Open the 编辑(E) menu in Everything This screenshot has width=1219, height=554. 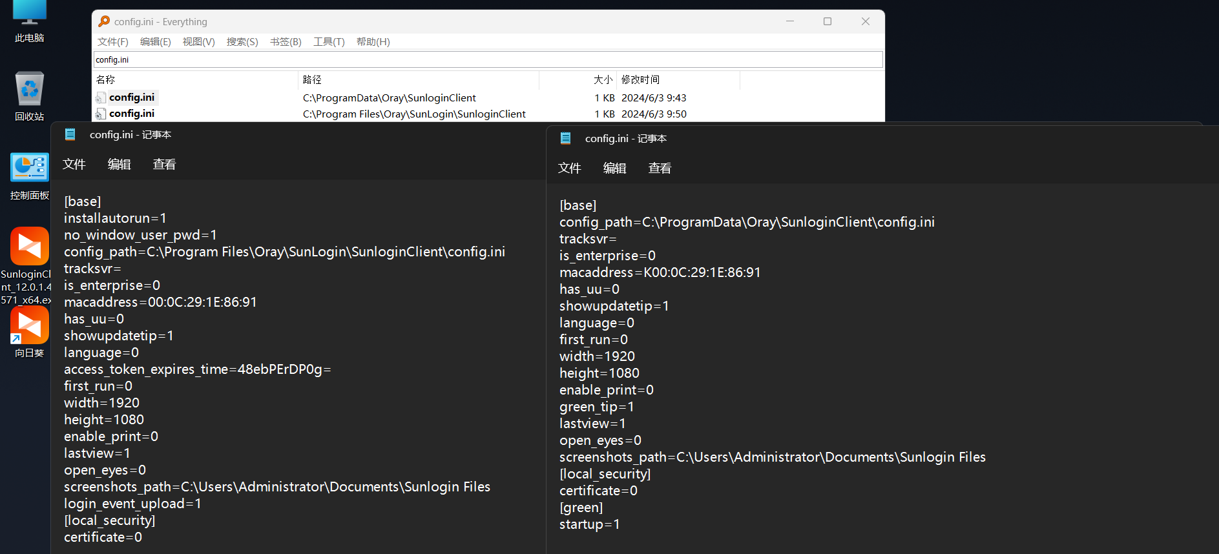click(156, 42)
